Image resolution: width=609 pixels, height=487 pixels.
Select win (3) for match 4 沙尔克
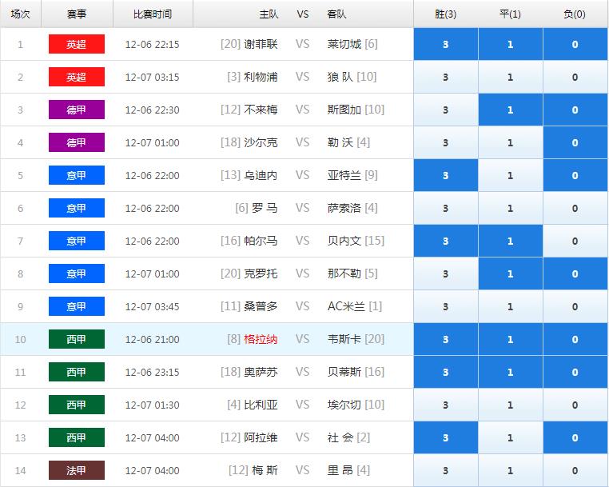click(x=445, y=142)
